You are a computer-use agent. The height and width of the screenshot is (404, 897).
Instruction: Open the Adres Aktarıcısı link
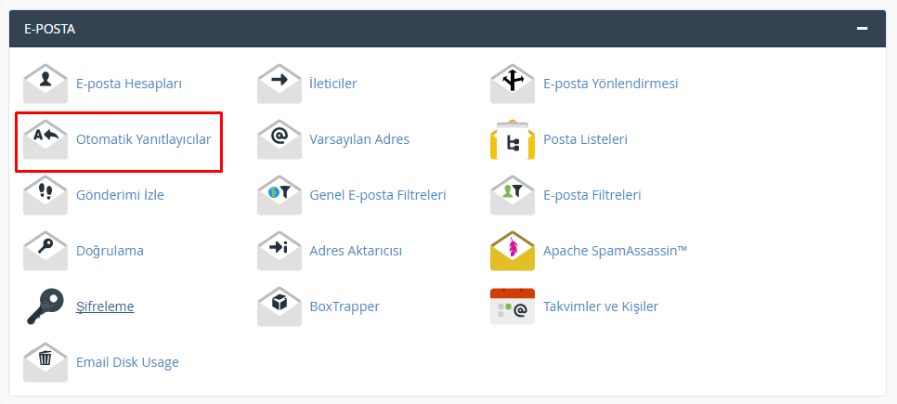coord(356,251)
